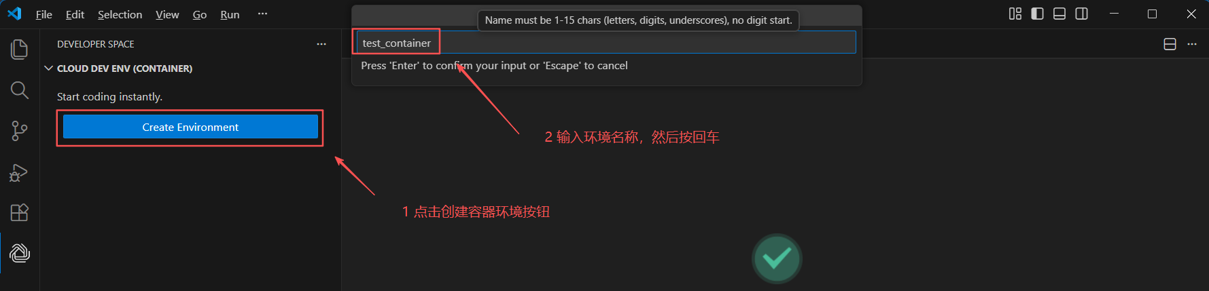Toggle the secondary side bar visibility
The width and height of the screenshot is (1209, 291).
pos(1082,14)
